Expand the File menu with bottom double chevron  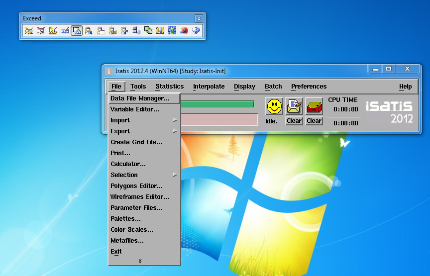click(x=140, y=261)
